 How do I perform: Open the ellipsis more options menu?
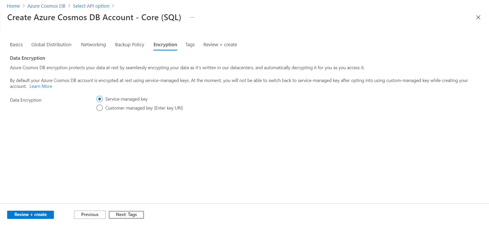pos(192,17)
